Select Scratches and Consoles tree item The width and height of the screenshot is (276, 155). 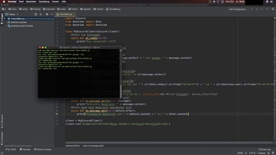(x=20, y=26)
